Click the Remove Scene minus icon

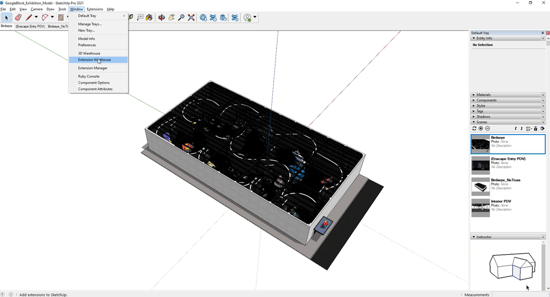[488, 128]
